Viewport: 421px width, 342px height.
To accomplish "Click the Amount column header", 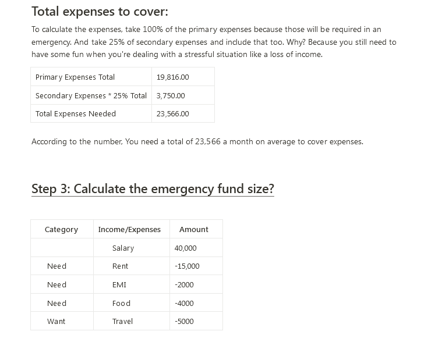I will pyautogui.click(x=196, y=229).
